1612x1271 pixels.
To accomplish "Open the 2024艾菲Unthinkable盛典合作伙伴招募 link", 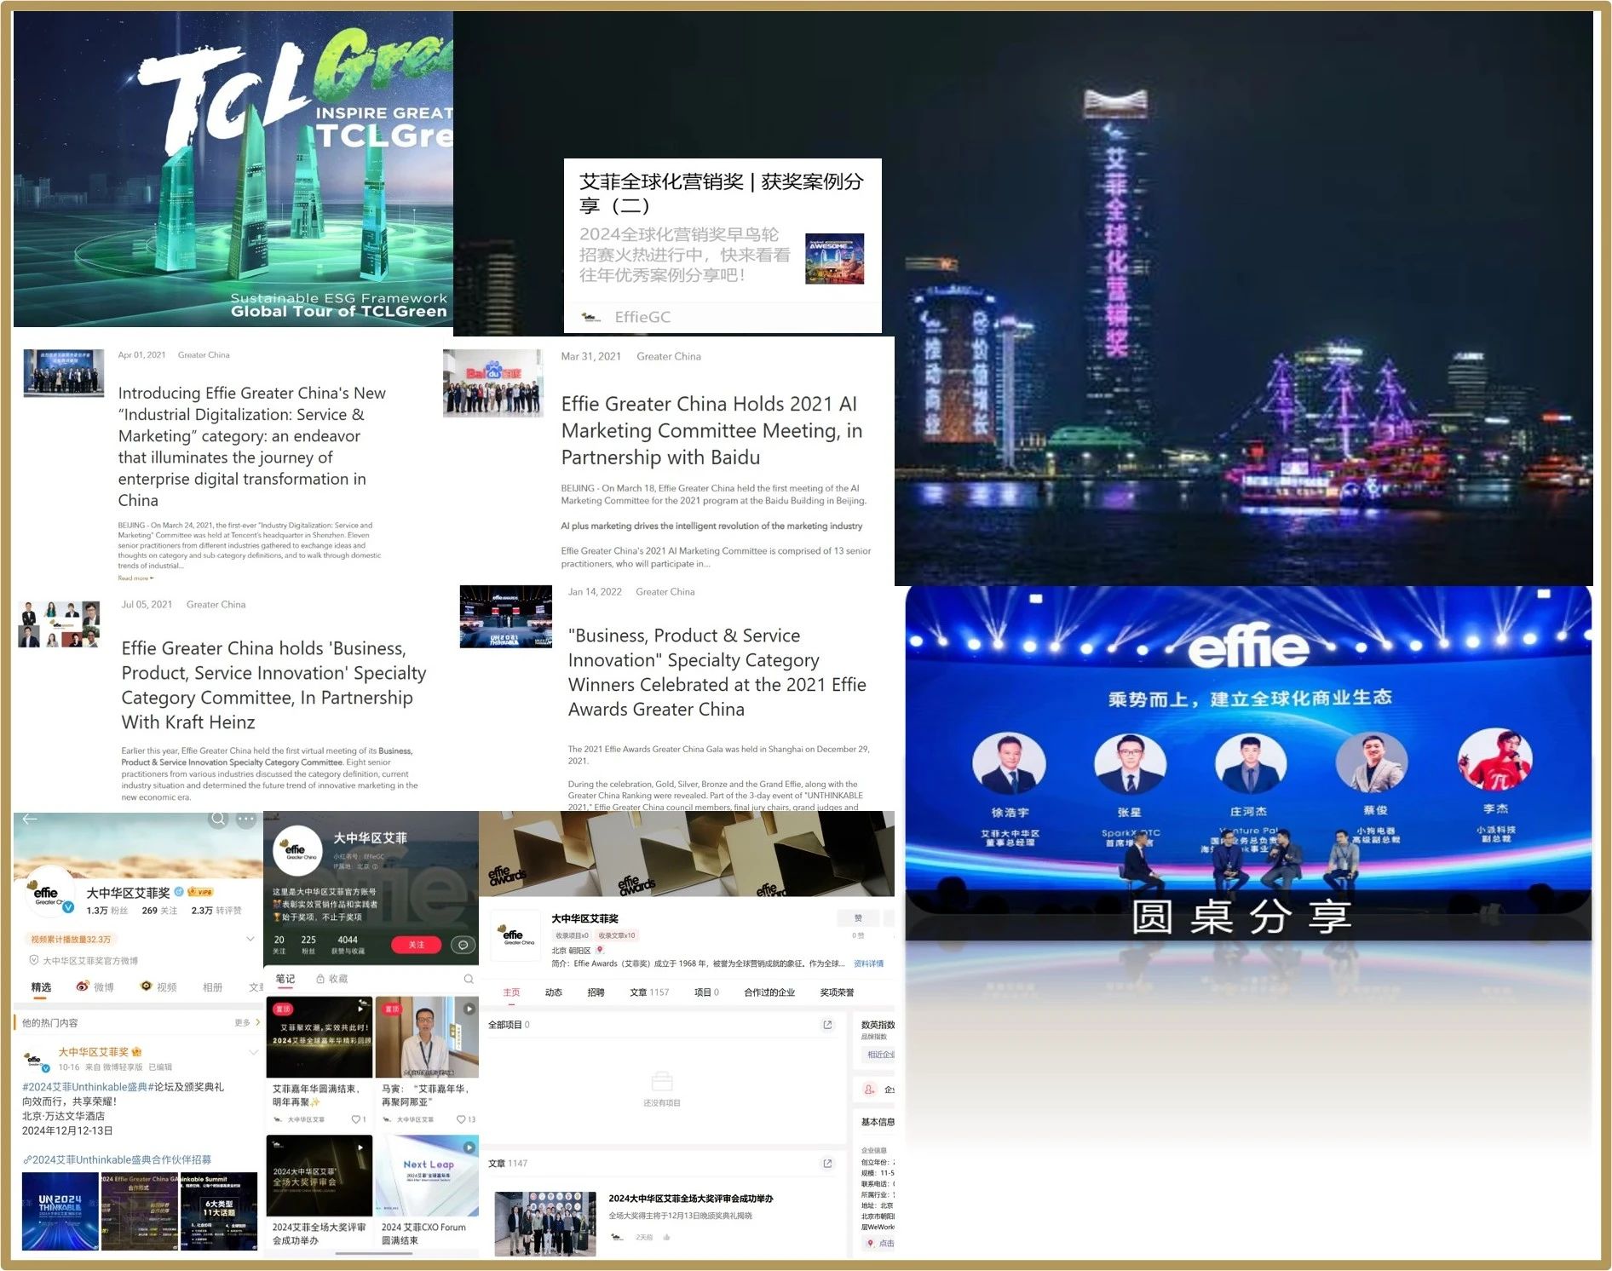I will point(118,1159).
